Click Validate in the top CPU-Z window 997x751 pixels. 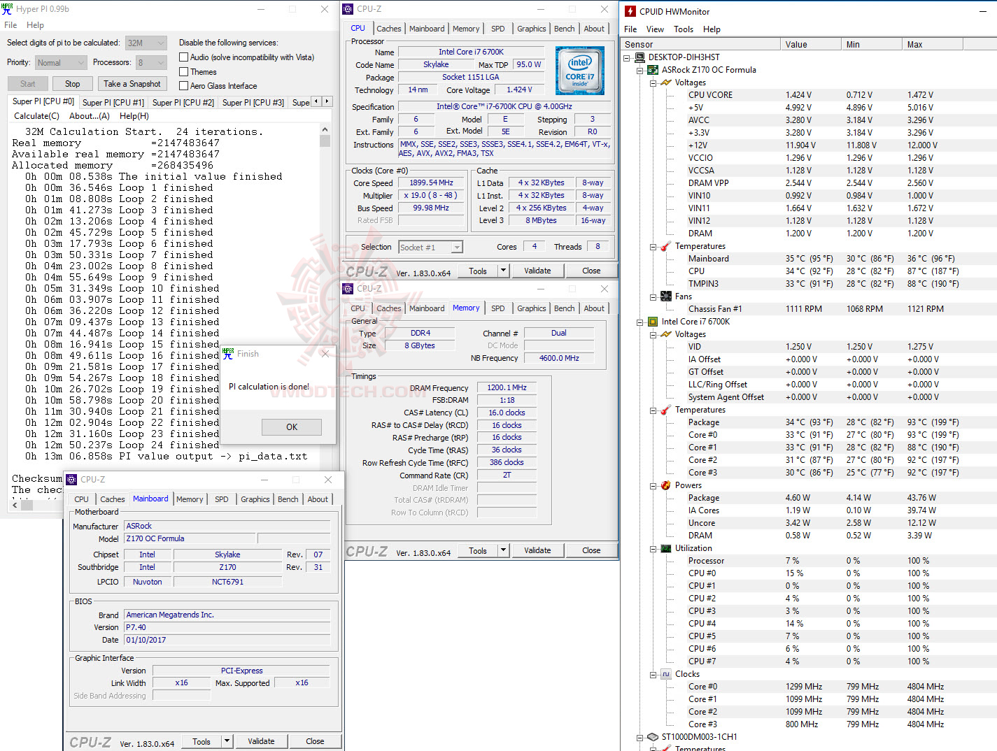(x=537, y=271)
